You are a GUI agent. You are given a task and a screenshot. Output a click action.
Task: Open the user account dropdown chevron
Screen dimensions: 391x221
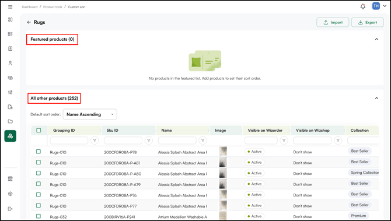coord(385,6)
